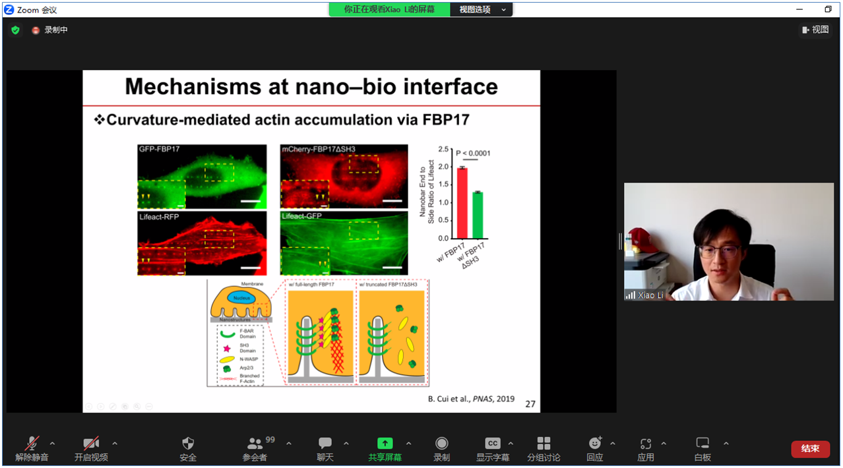The image size is (843, 468).
Task: Open the Chat panel
Action: (325, 444)
